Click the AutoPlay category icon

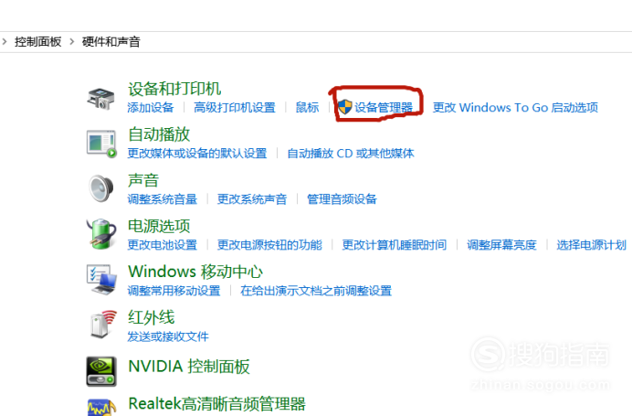point(101,144)
